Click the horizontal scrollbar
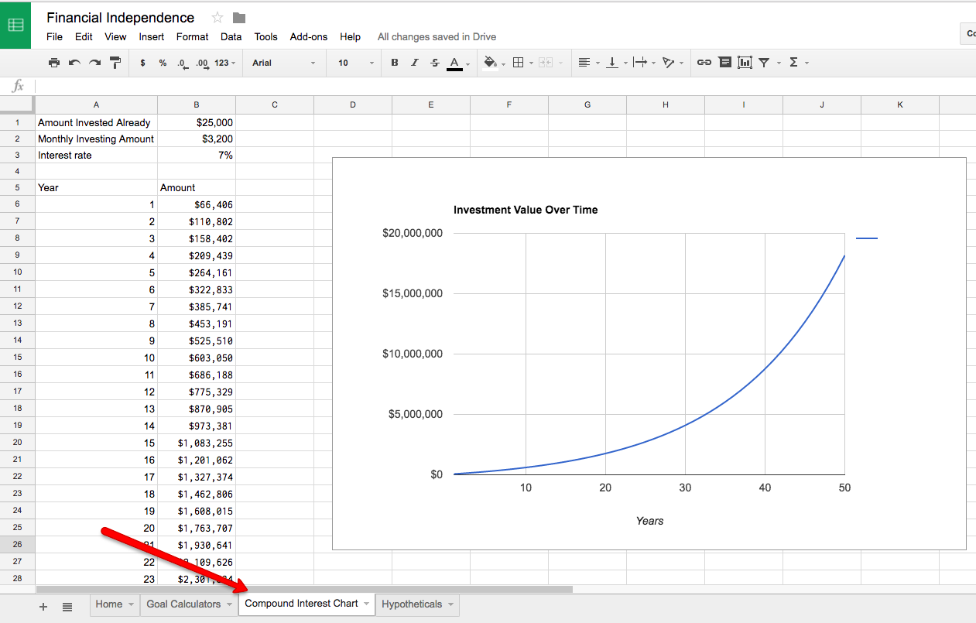 pyautogui.click(x=303, y=590)
